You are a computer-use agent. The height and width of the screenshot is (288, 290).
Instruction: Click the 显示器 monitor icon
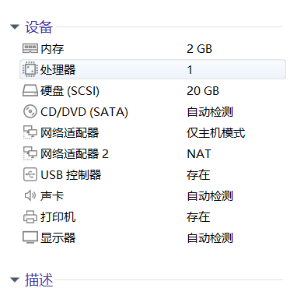coord(30,237)
